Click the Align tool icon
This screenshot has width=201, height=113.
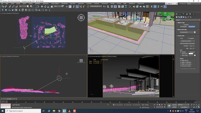[108, 7]
